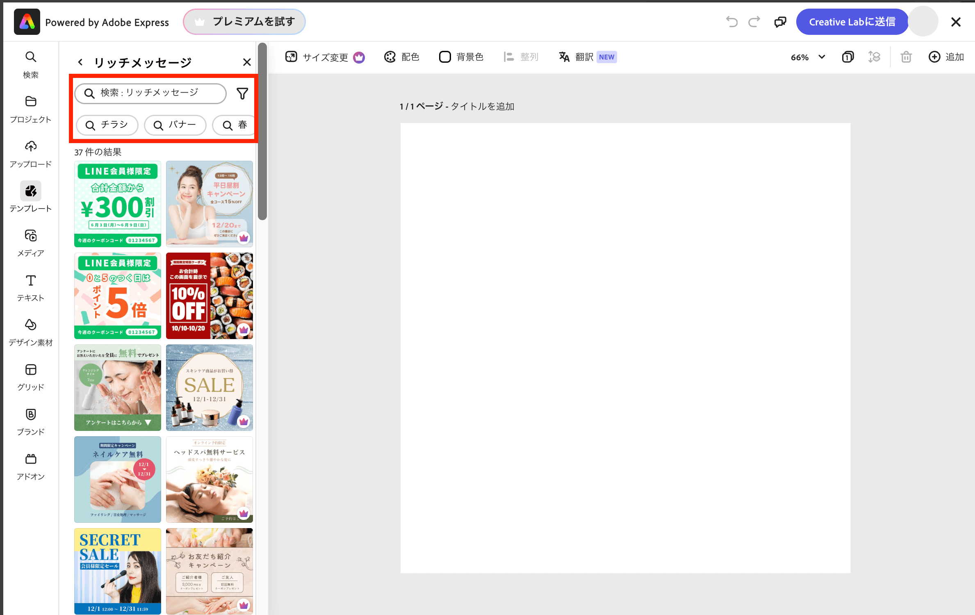
Task: Click the プレミアムを試す button
Action: click(244, 22)
